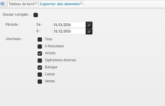Open the blue help icon
The height and width of the screenshot is (106, 165).
click(2, 3)
